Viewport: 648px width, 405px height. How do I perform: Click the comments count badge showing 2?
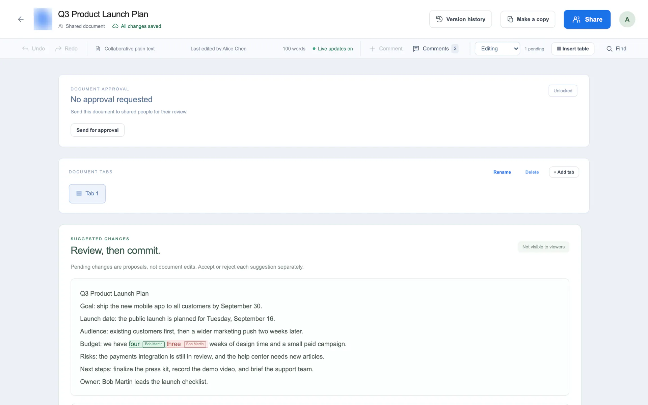click(x=455, y=49)
